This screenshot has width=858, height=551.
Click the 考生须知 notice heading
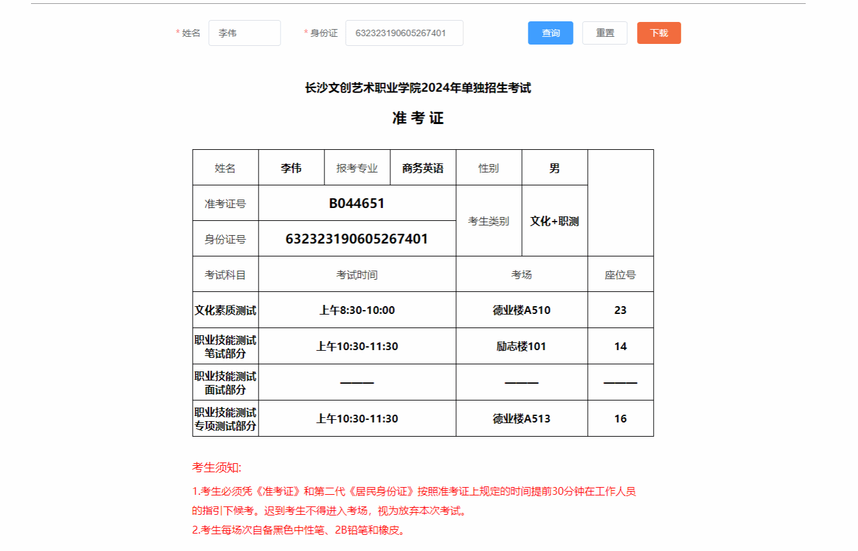[216, 468]
